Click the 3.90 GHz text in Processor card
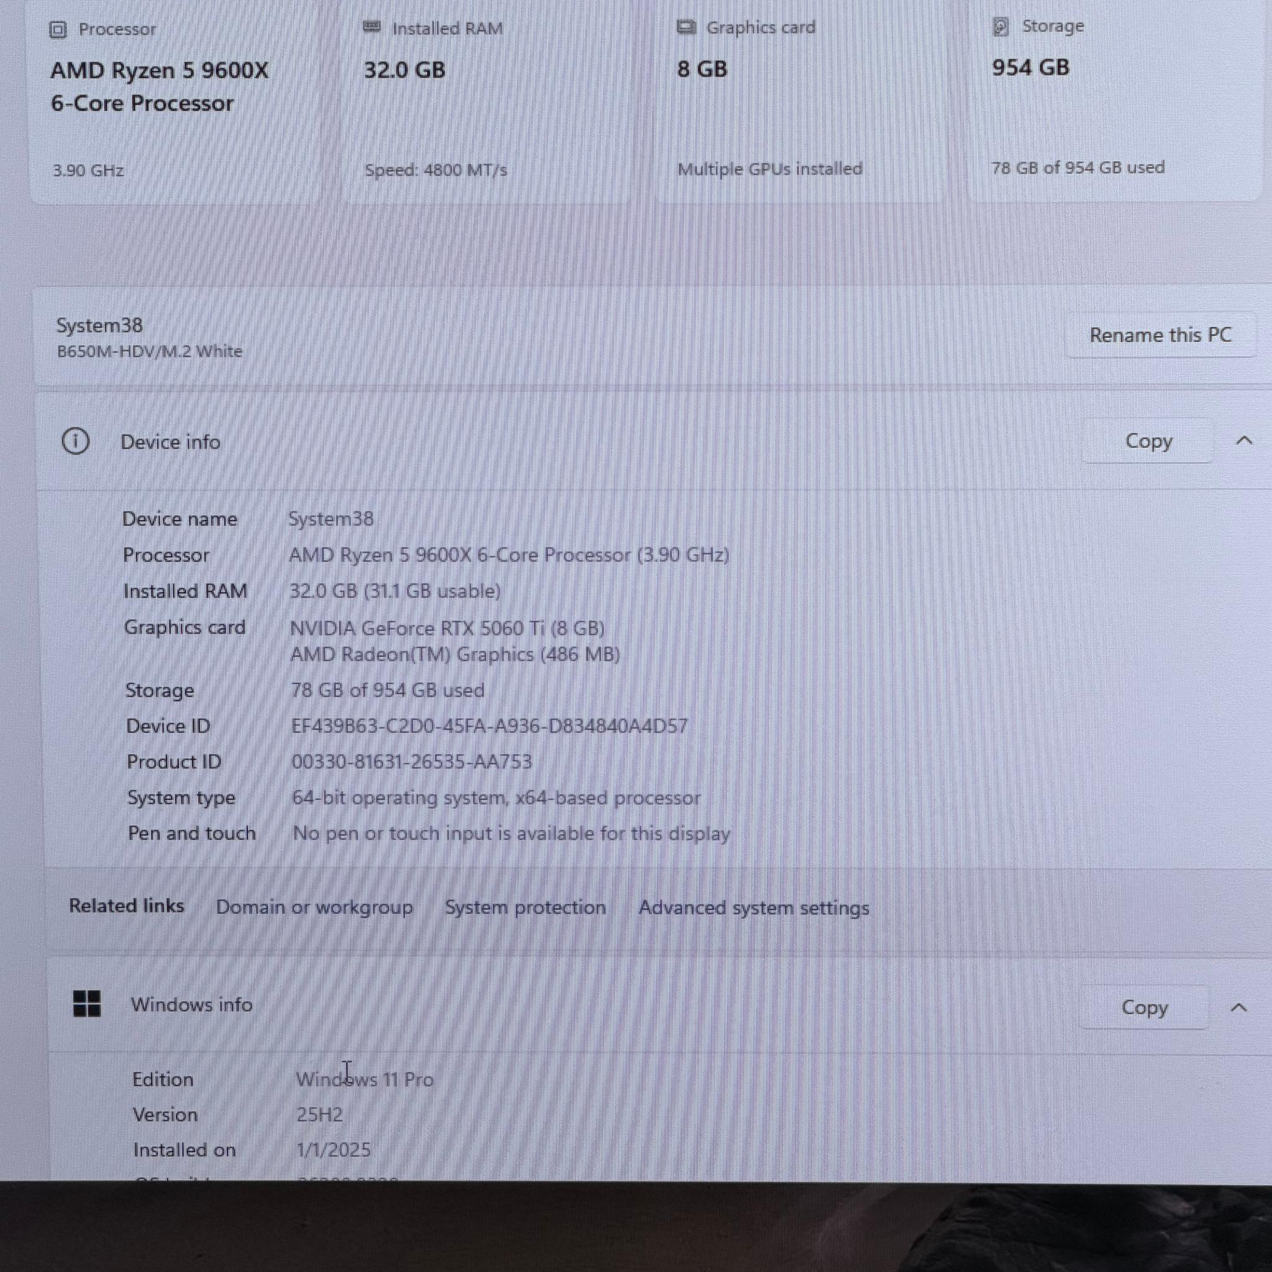1272x1272 pixels. (x=88, y=171)
